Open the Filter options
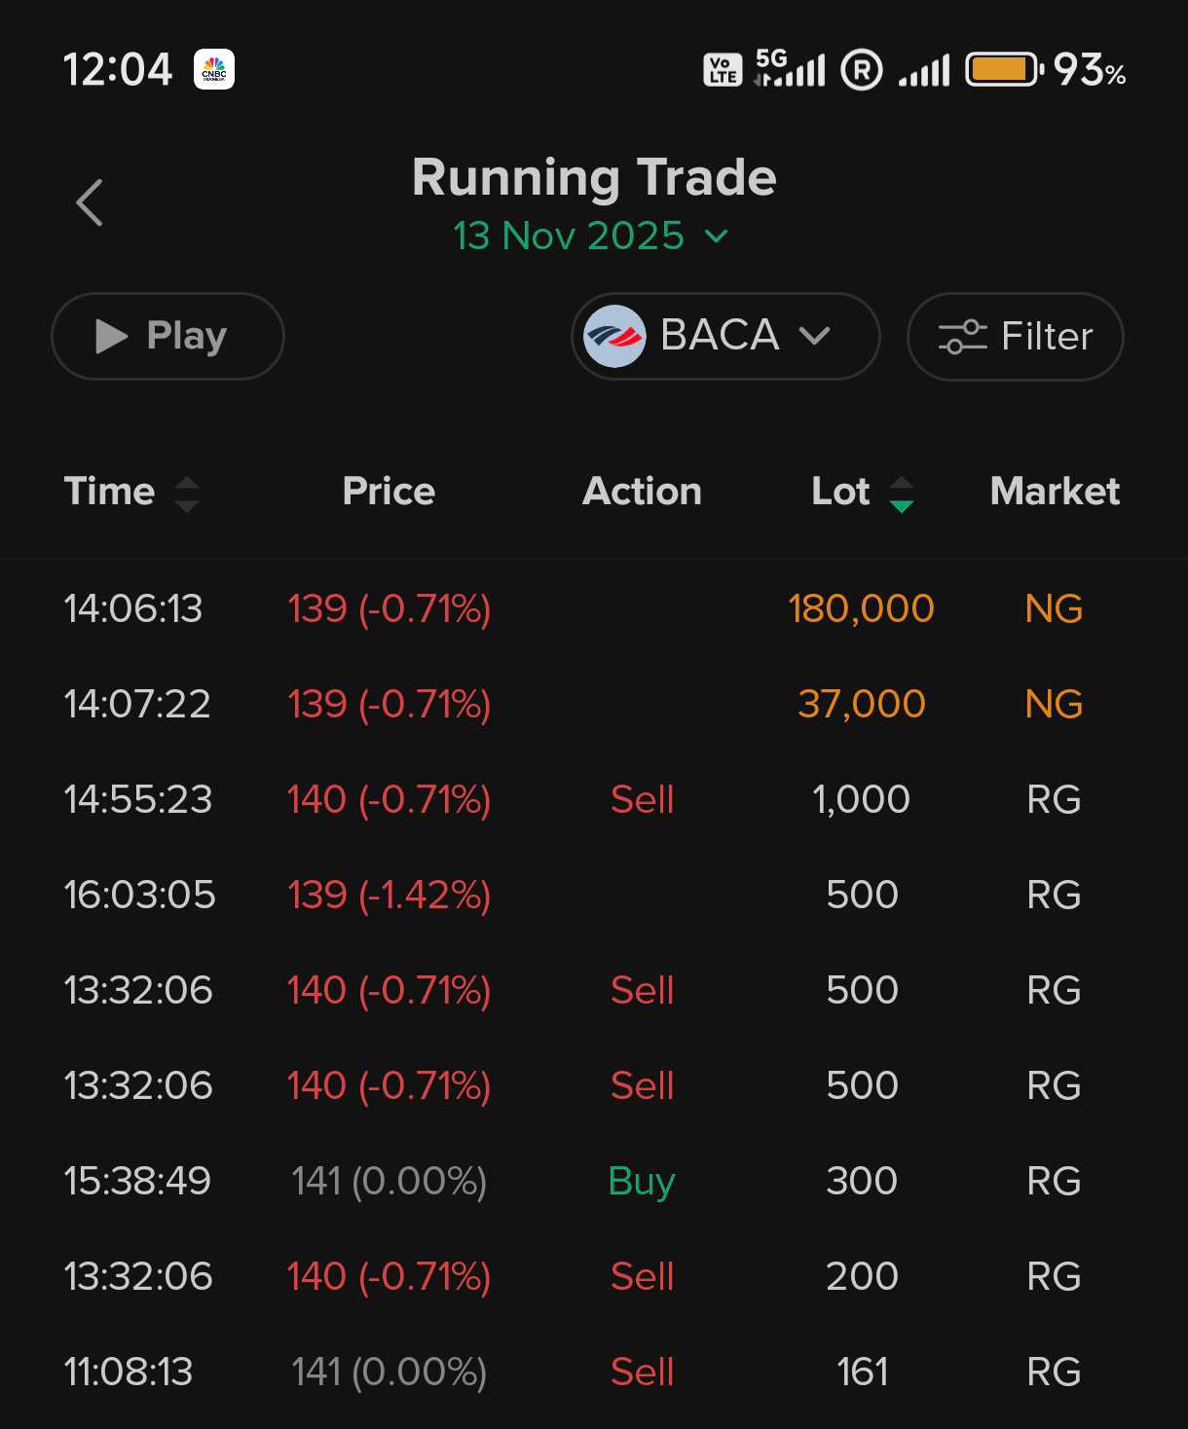1188x1429 pixels. [x=1015, y=337]
